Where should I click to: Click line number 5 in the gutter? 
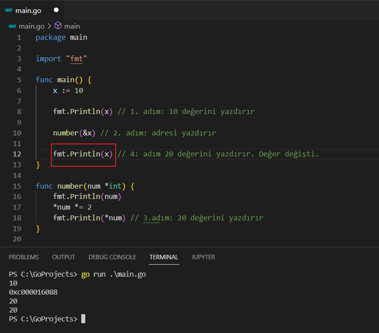[x=19, y=80]
